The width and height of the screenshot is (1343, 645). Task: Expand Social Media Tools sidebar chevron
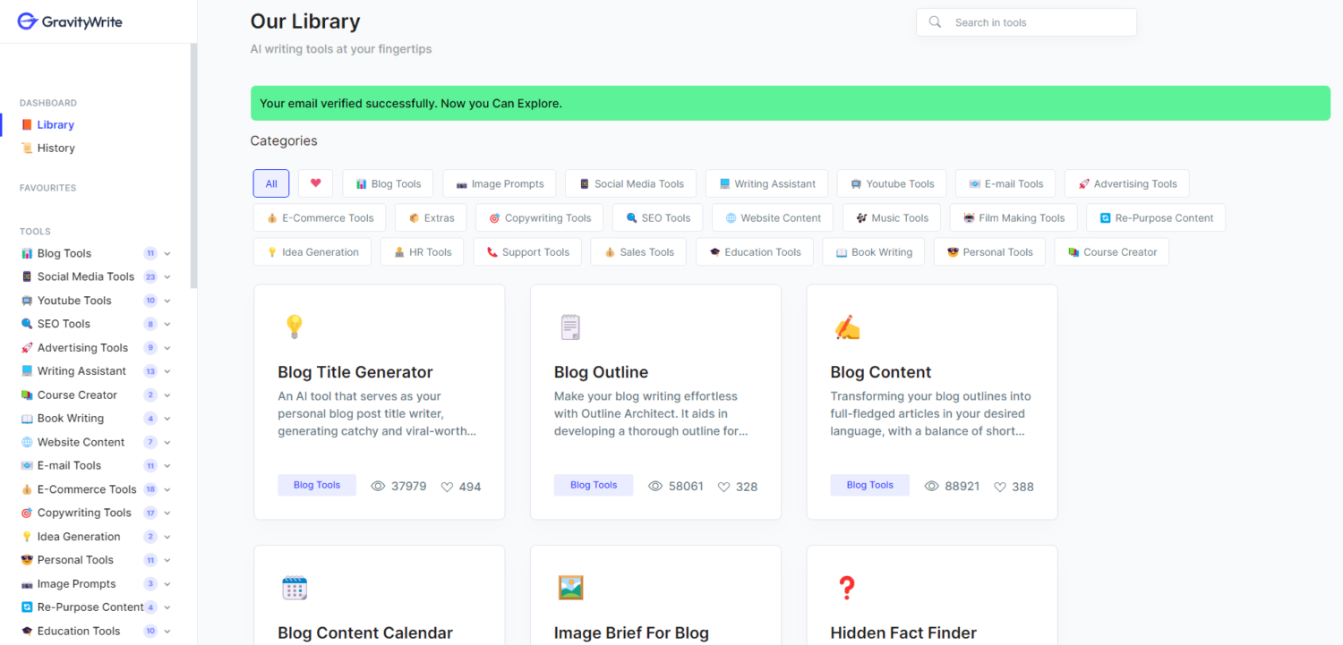(x=167, y=277)
